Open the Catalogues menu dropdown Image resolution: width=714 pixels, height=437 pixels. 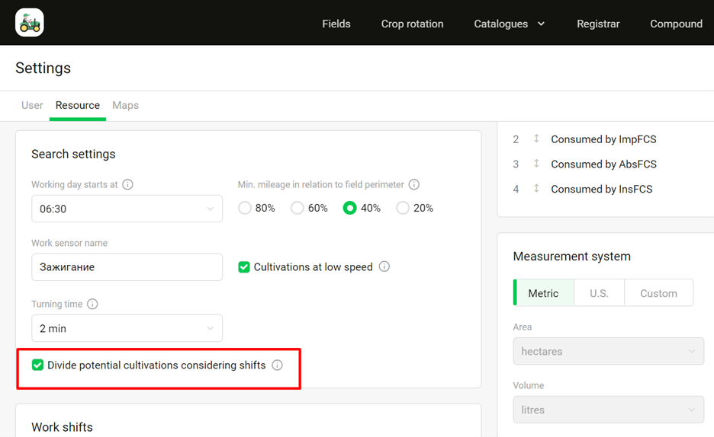[509, 24]
